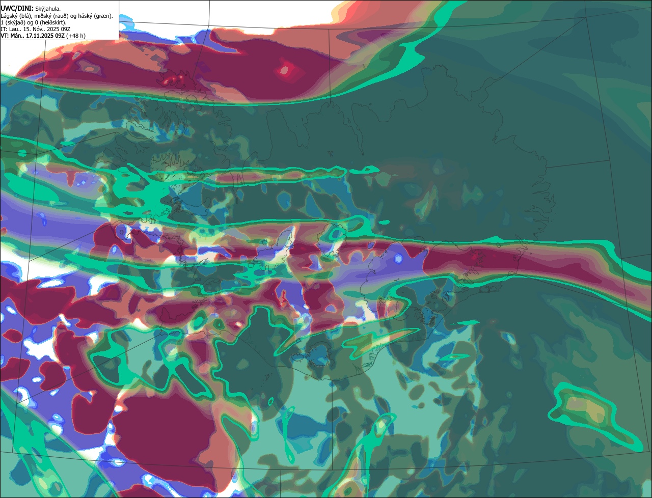The image size is (652, 498).
Task: Click the 'IT: Lau.. 15. Nóv.. 2025 09Z' line
Action: coord(35,29)
